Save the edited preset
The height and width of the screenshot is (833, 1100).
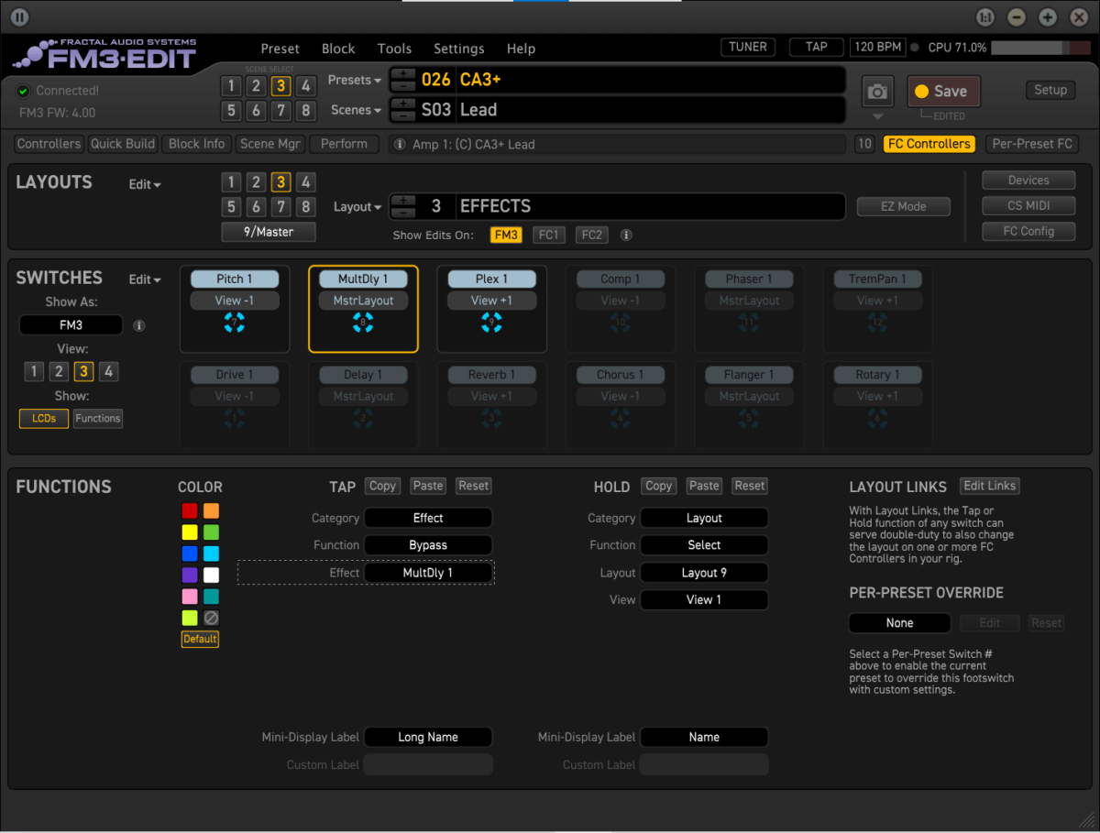(x=943, y=92)
